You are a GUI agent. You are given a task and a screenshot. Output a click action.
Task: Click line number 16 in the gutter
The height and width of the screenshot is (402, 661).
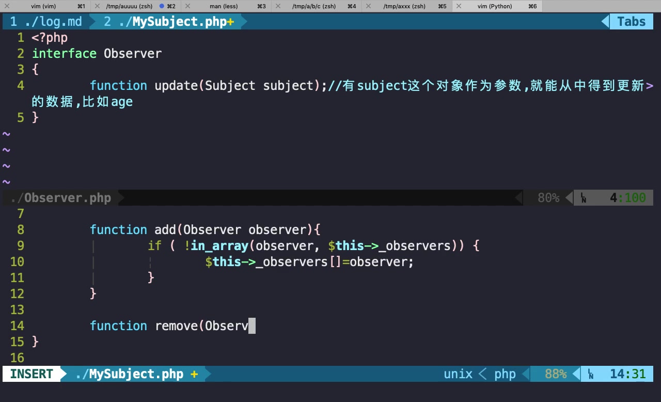coord(17,358)
